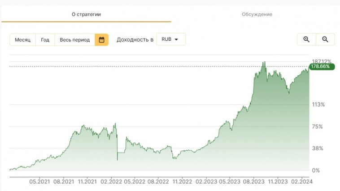Click the 05.2022 date label

point(135,182)
